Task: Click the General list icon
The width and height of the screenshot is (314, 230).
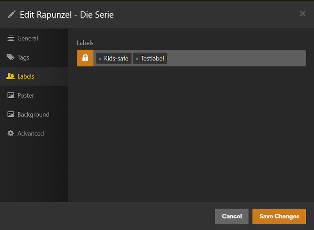Action: click(10, 38)
